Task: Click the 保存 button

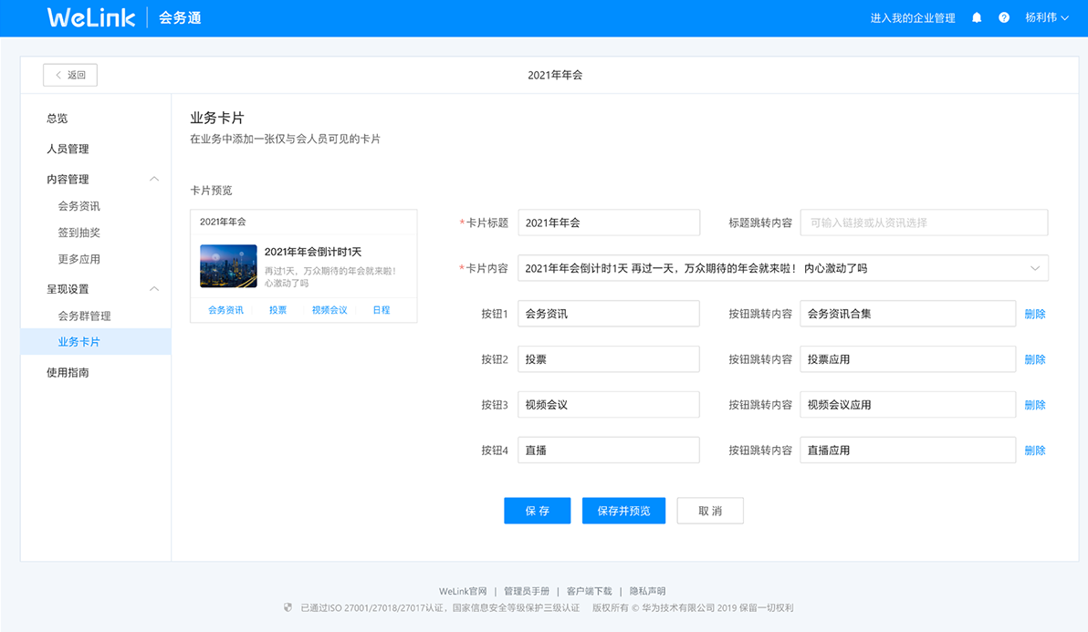Action: pyautogui.click(x=537, y=511)
